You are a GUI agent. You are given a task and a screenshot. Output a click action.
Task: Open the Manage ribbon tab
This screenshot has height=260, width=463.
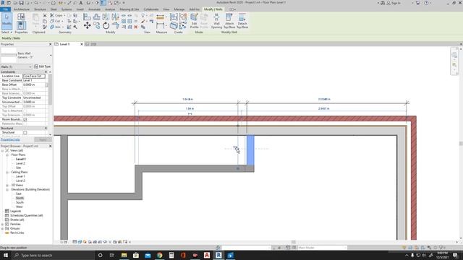(179, 9)
